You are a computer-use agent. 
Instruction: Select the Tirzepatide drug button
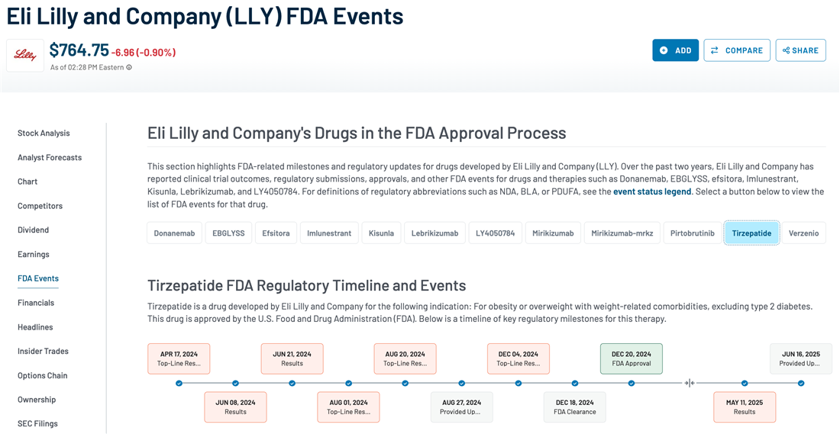751,233
